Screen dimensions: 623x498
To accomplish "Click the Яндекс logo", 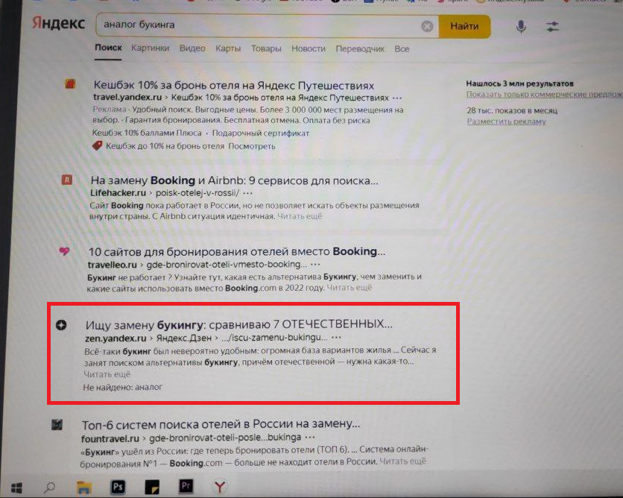I will pyautogui.click(x=58, y=23).
